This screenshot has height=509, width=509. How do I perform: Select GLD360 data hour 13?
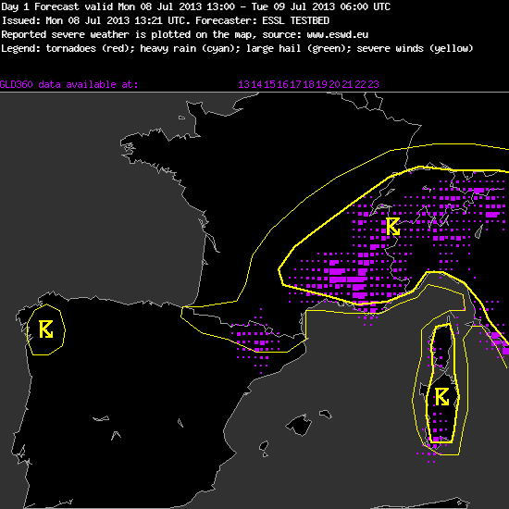tap(244, 84)
